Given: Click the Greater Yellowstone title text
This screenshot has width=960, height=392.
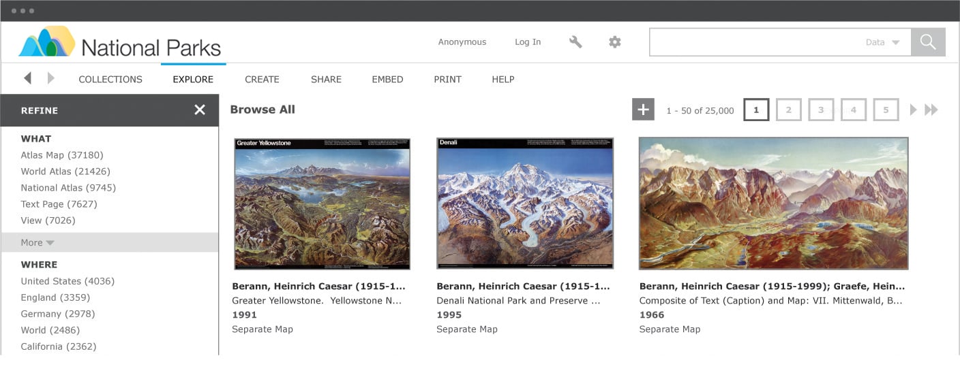Looking at the screenshot, I should click(317, 300).
